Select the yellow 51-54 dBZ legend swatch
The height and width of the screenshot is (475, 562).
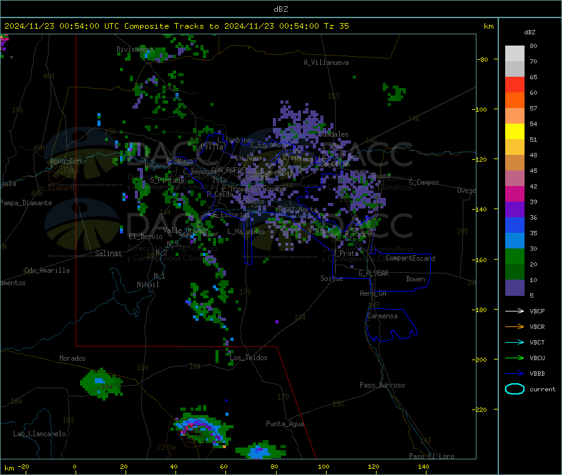pyautogui.click(x=515, y=132)
